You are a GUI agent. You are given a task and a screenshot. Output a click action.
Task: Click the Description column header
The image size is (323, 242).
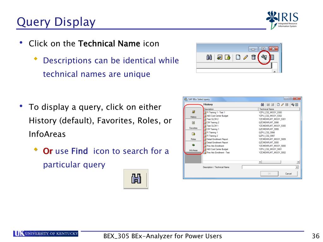(231, 109)
